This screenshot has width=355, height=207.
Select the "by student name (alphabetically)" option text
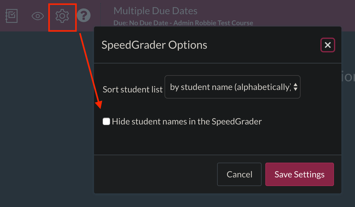click(229, 87)
